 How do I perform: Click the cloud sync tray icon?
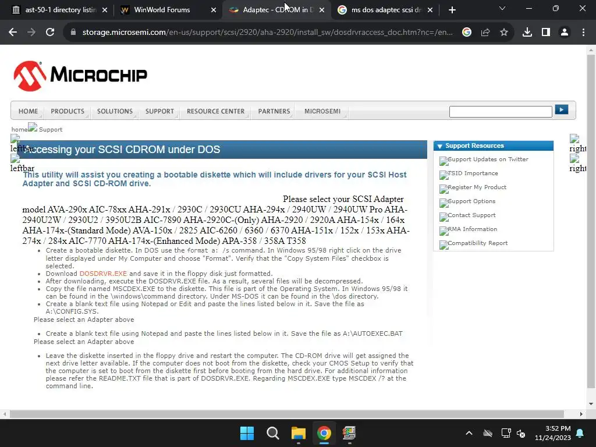click(488, 433)
